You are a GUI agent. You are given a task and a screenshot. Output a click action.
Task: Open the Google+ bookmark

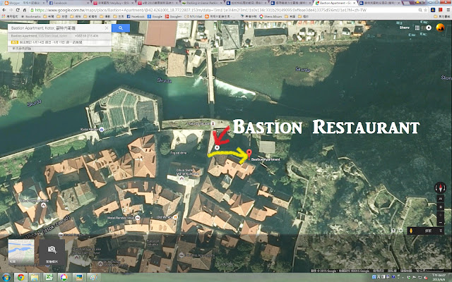pos(173,16)
